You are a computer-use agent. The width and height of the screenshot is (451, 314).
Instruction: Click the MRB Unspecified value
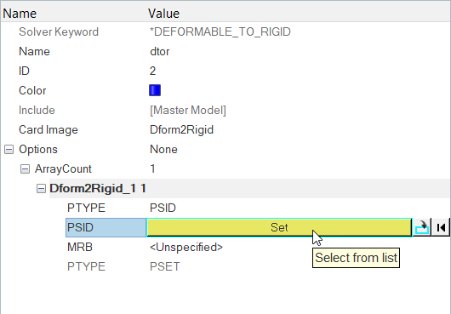click(186, 247)
